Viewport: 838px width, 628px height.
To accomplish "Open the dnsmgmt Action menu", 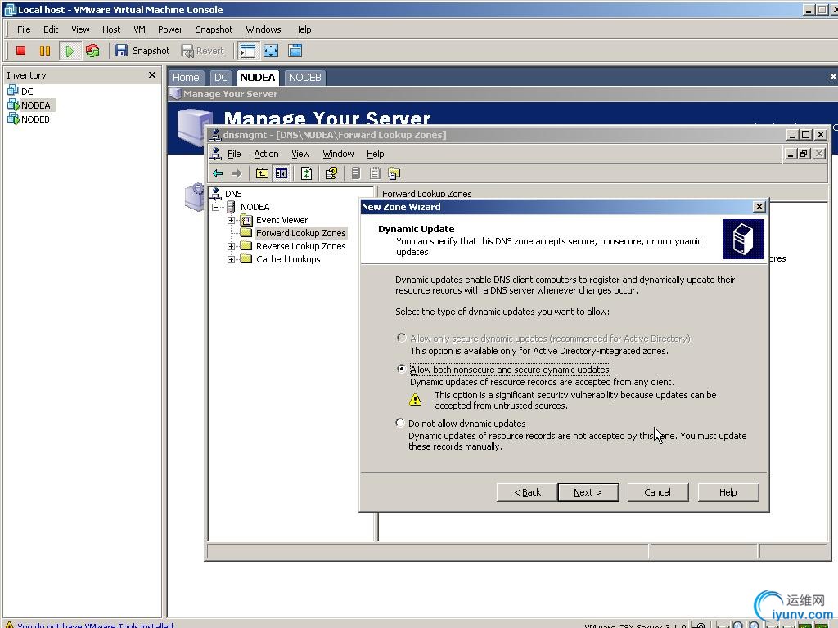I will (266, 154).
